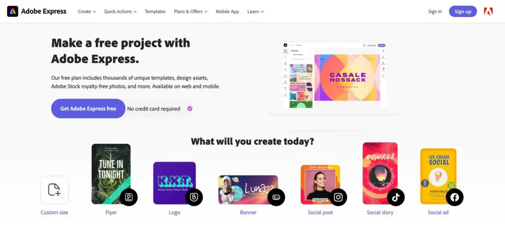Click the purple checkmark beside No credit card
Viewport: 505px width, 244px height.
coord(190,108)
